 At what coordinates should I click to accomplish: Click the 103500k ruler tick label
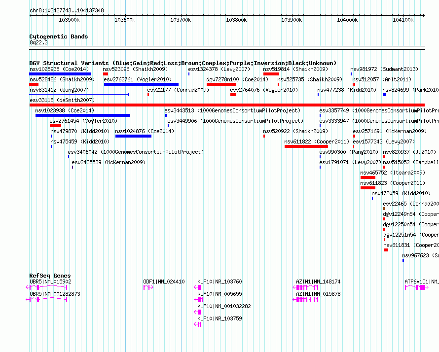pyautogui.click(x=69, y=20)
